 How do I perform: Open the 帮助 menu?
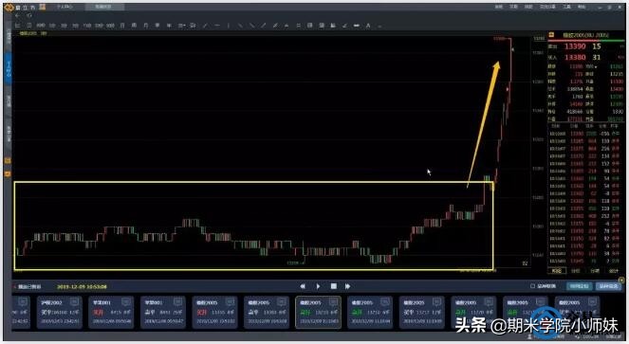coord(581,7)
